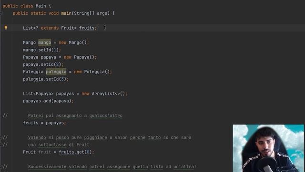Image resolution: width=305 pixels, height=172 pixels.
Task: Click the webcam video overlay thumbnail
Action: 268,148
